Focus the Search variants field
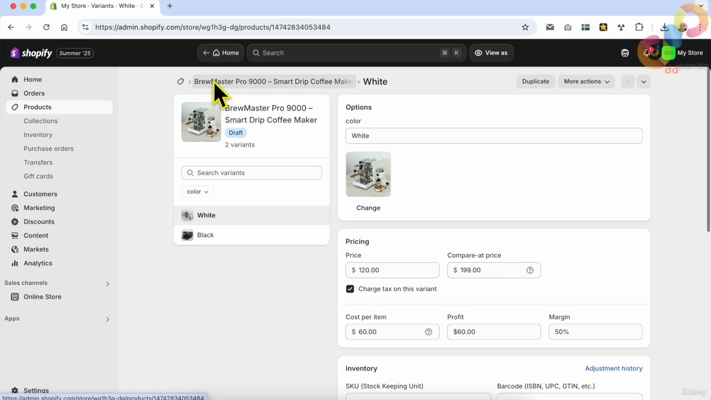711x400 pixels. pos(252,173)
